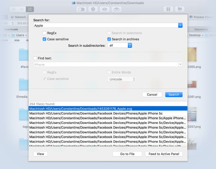Click the folder icon in top-right toolbar

179,9
